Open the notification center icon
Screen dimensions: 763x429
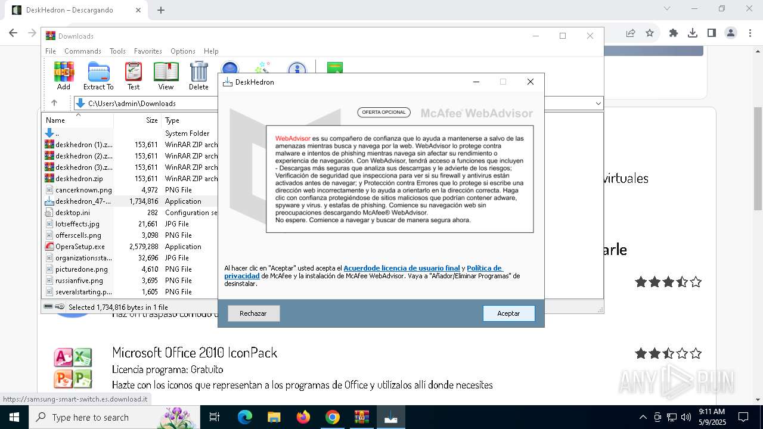point(743,417)
